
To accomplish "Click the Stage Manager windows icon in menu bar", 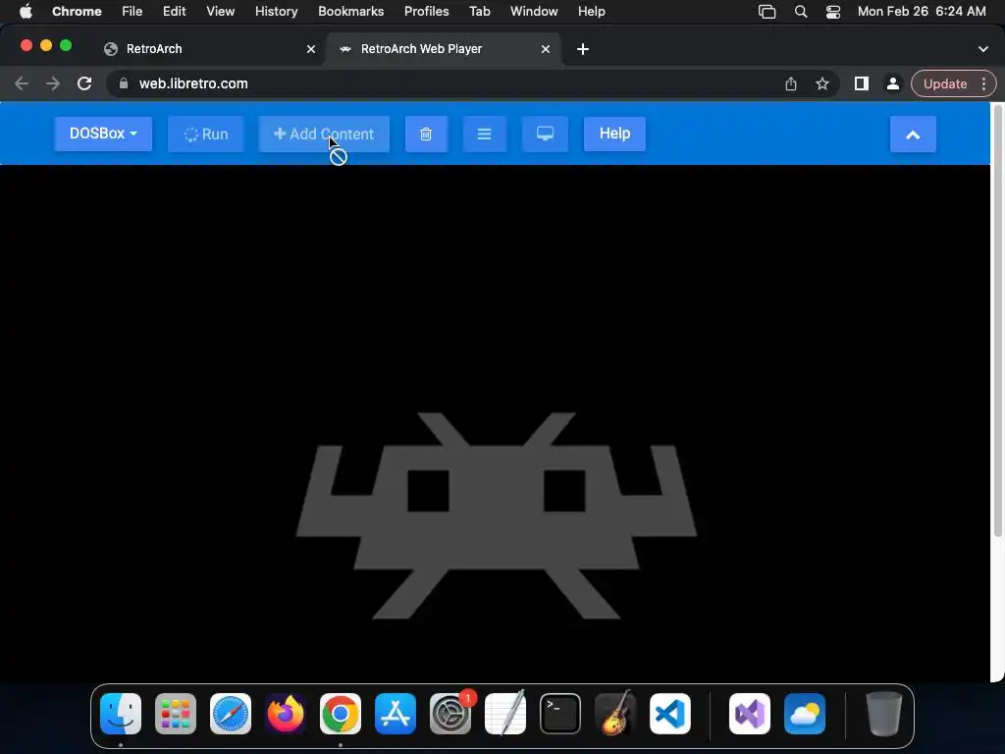I will (x=767, y=11).
